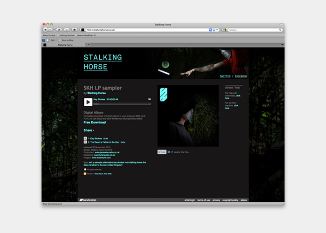Open the address bar history dropdown arrow

point(217,30)
